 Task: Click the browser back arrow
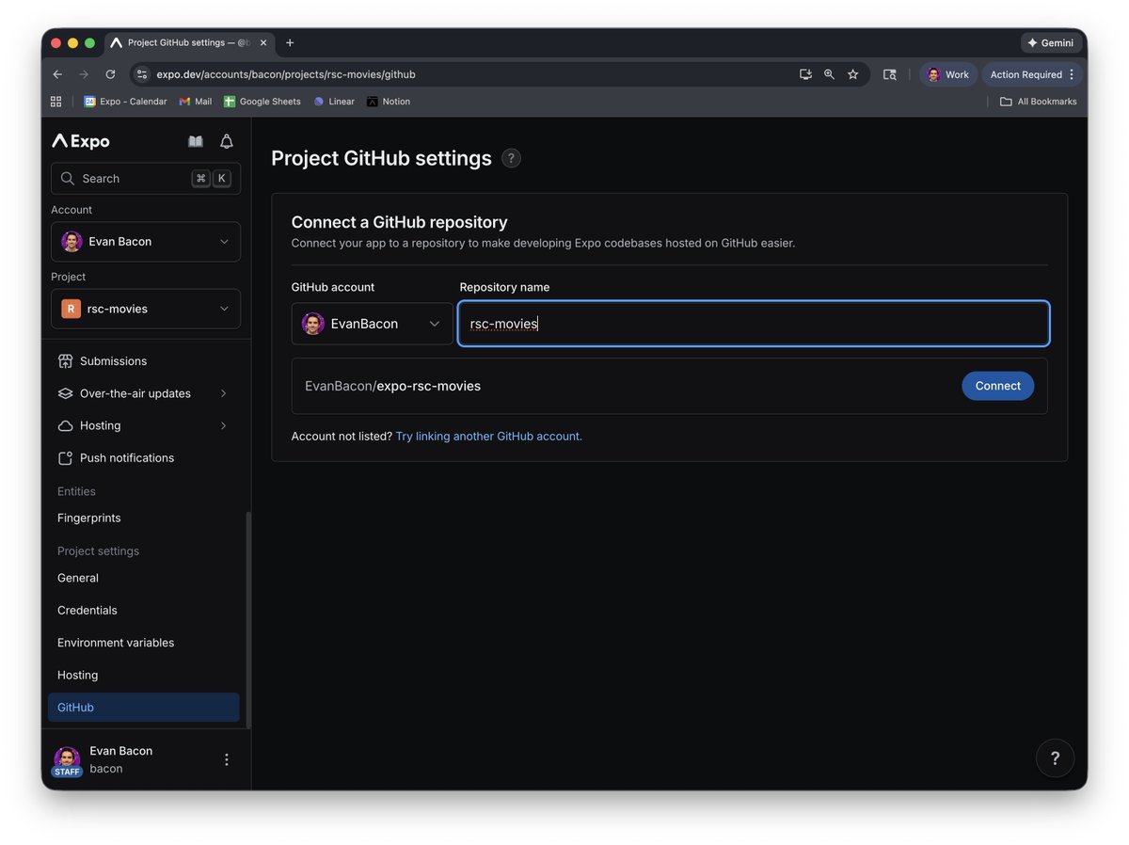pos(57,74)
